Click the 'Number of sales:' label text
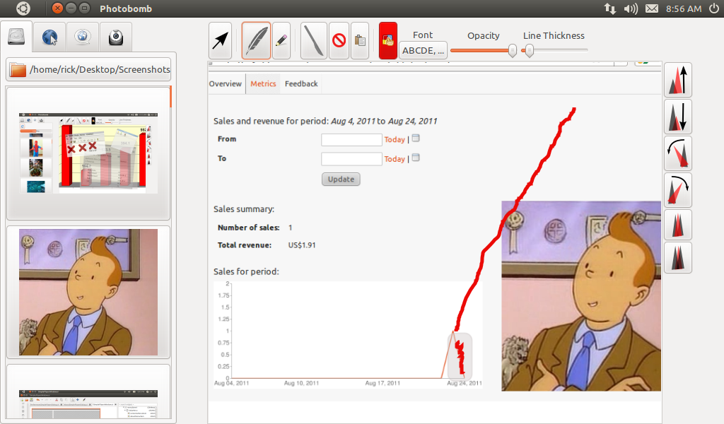This screenshot has height=424, width=724. (248, 228)
